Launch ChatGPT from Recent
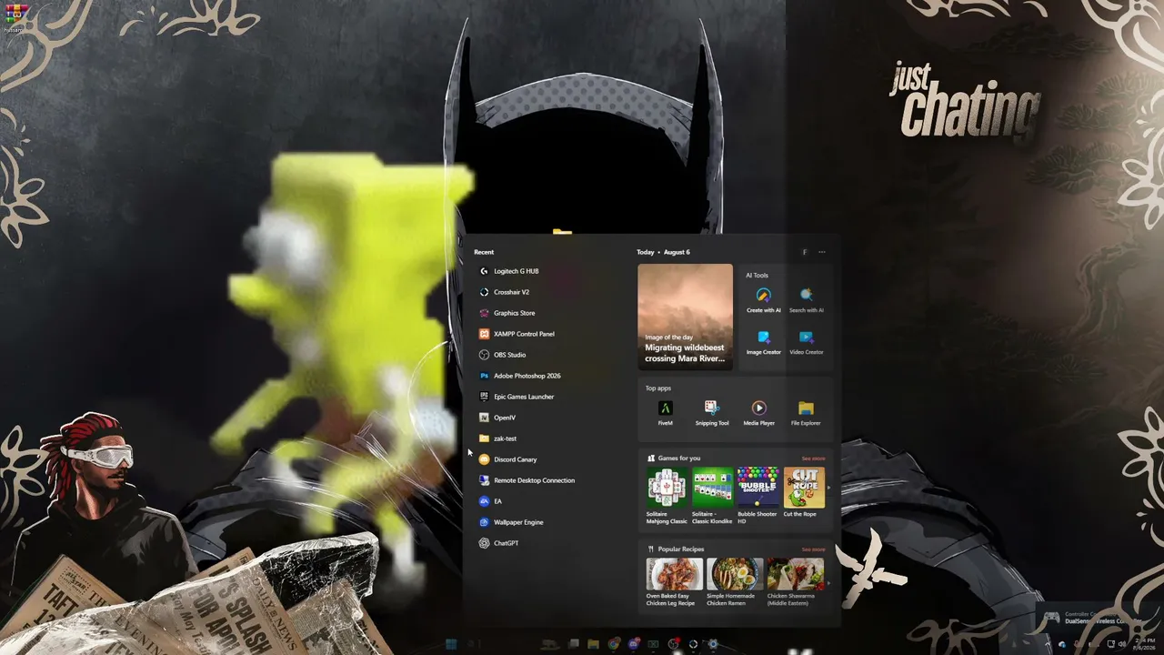 click(499, 543)
